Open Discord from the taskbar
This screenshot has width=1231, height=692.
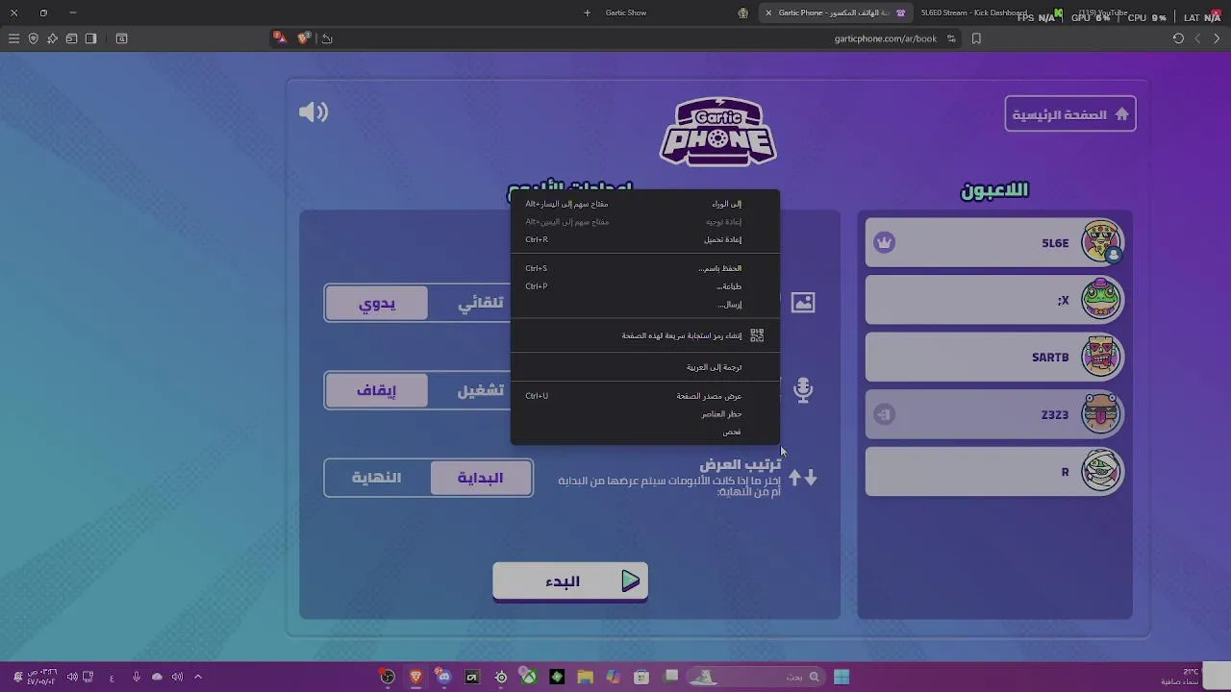pyautogui.click(x=443, y=677)
